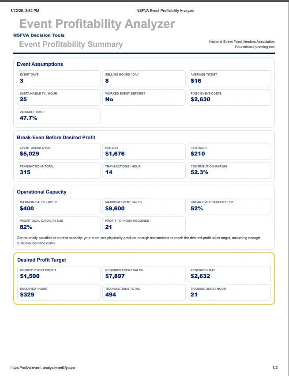Click the page number 1/2 in footer
This screenshot has width=289, height=376.
[275, 368]
